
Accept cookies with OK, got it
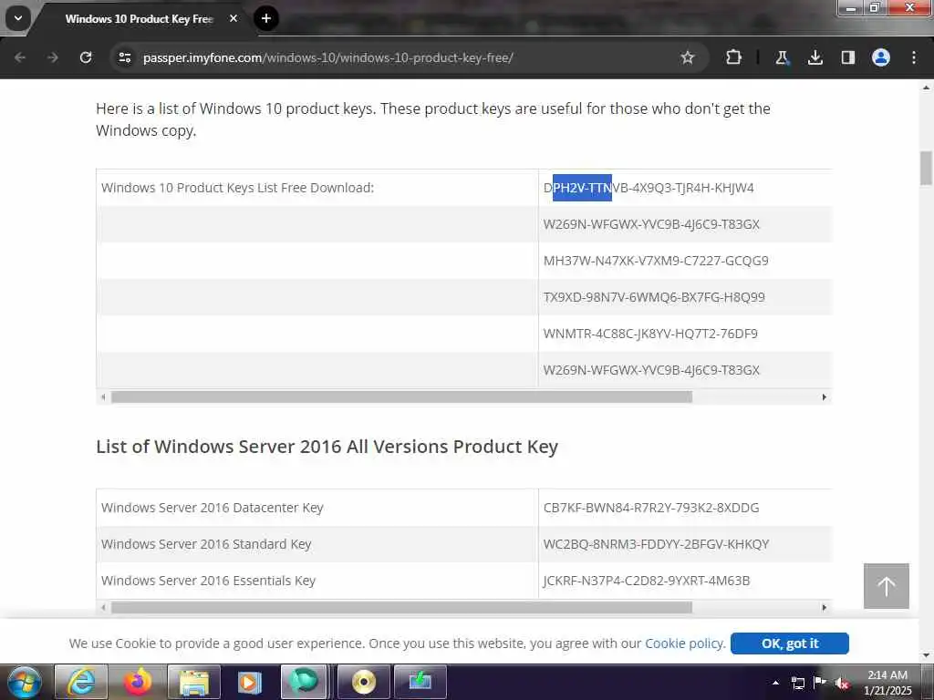pos(789,643)
